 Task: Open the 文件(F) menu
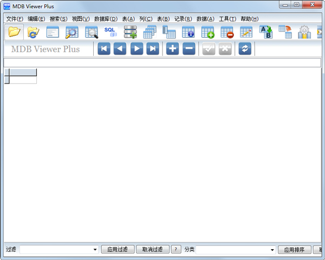coord(15,19)
